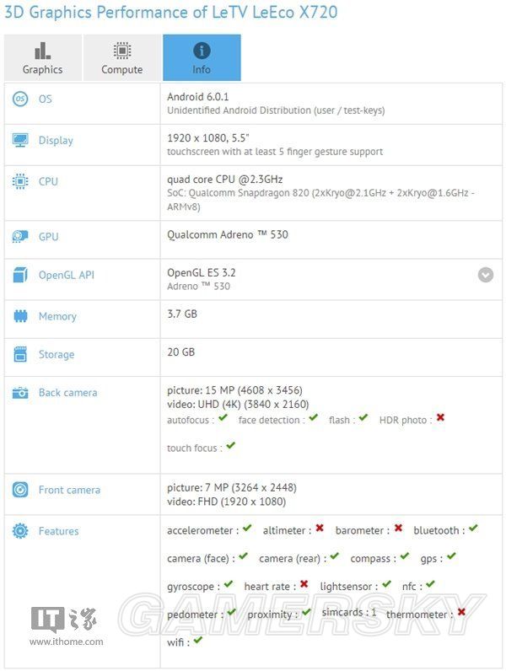The height and width of the screenshot is (671, 506).
Task: Click the www.ithome.com watermark logo
Action: click(x=66, y=626)
